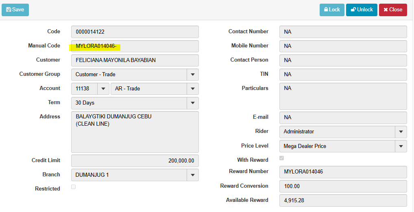Expand the Customer Group dropdown arrow

point(192,75)
